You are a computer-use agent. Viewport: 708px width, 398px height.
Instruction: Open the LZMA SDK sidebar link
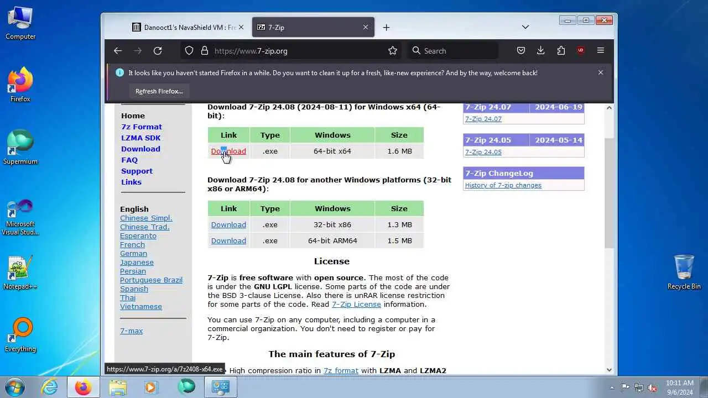click(x=140, y=138)
